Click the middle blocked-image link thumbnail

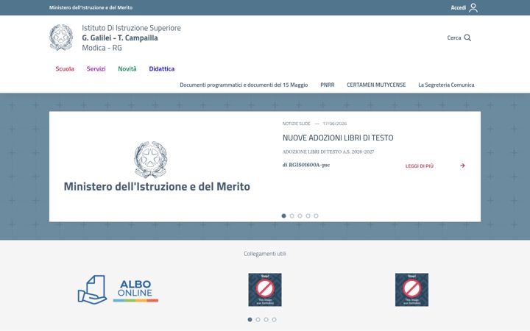(x=265, y=290)
